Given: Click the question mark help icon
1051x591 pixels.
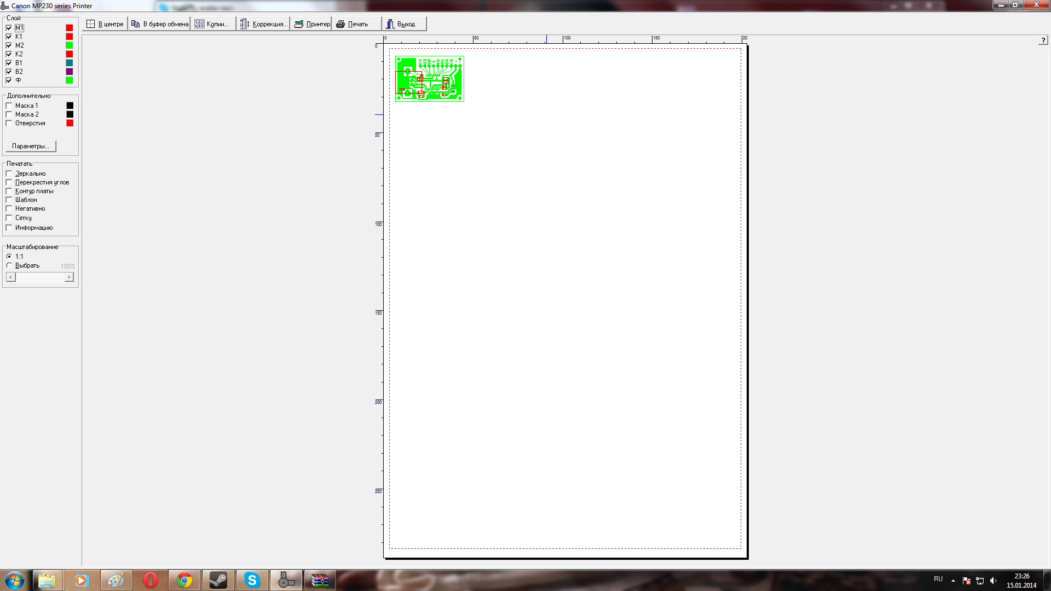Looking at the screenshot, I should click(x=1043, y=40).
